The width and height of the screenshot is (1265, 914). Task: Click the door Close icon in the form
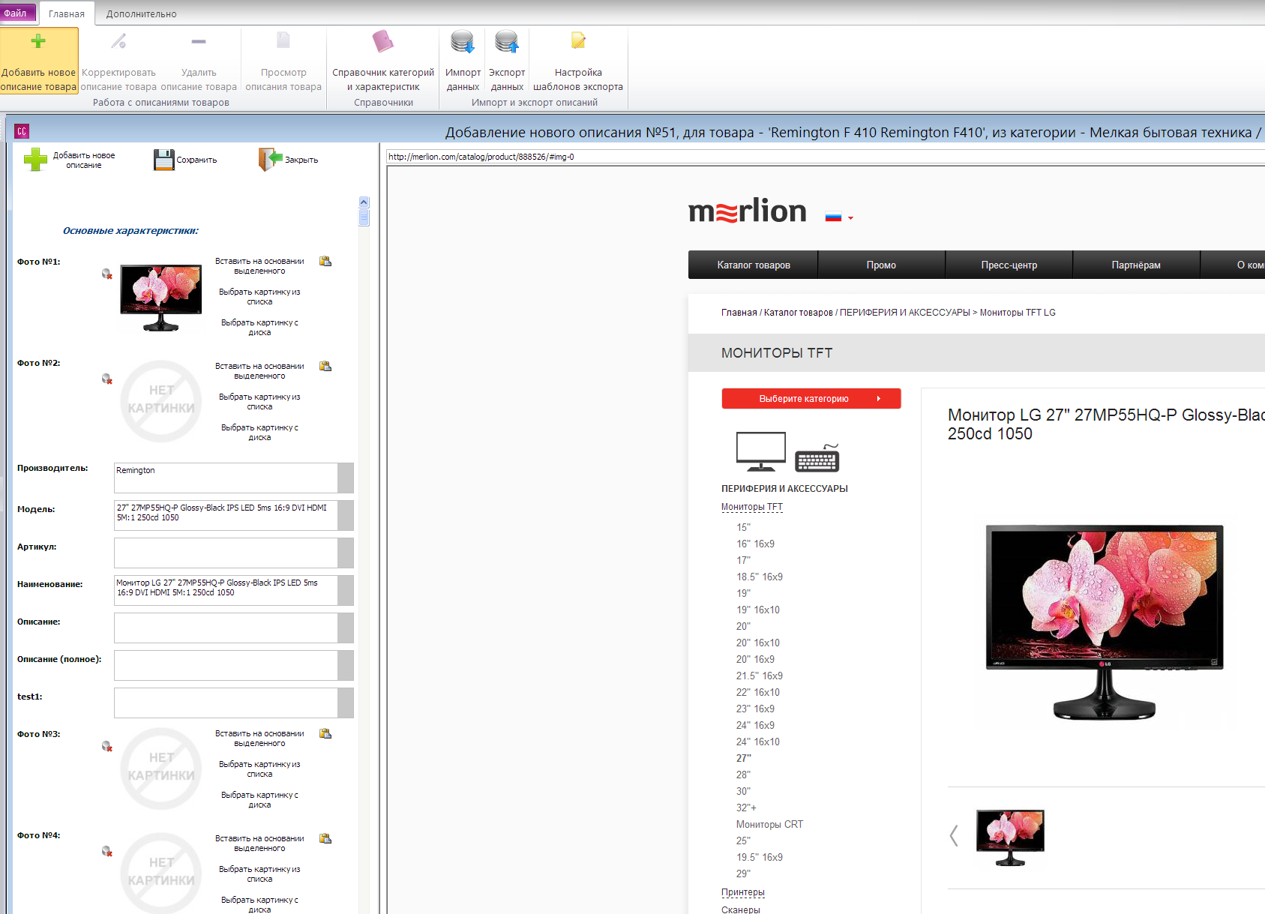(270, 159)
